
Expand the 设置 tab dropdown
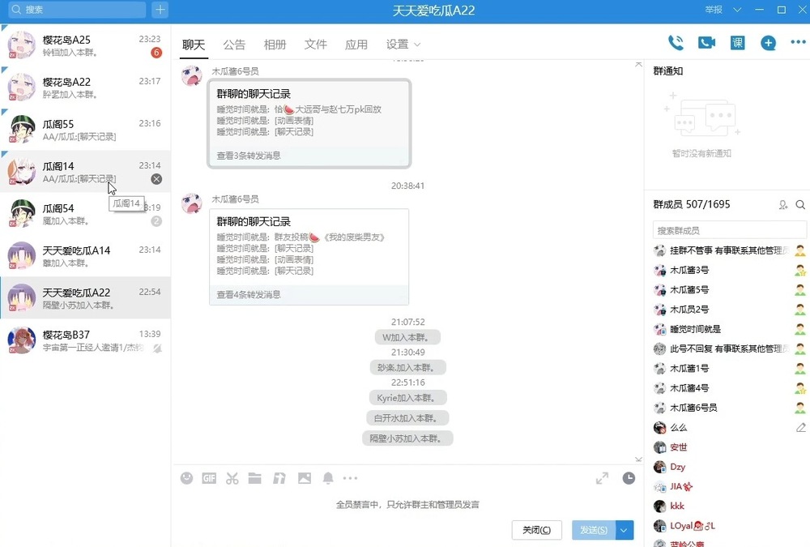pos(417,45)
